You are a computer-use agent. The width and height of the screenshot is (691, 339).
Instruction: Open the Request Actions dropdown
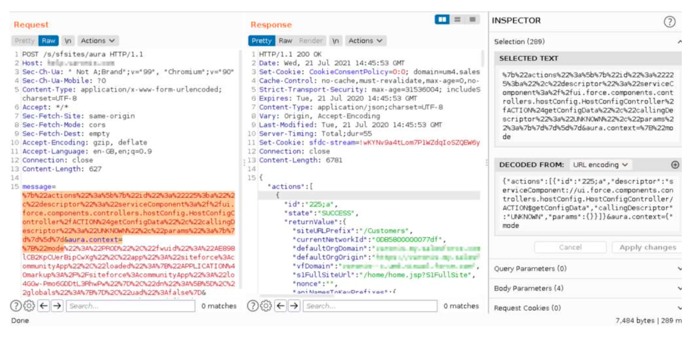[97, 41]
